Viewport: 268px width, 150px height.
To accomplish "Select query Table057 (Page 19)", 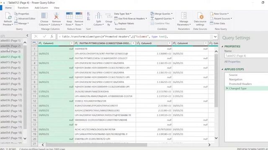I will pyautogui.click(x=11, y=138).
